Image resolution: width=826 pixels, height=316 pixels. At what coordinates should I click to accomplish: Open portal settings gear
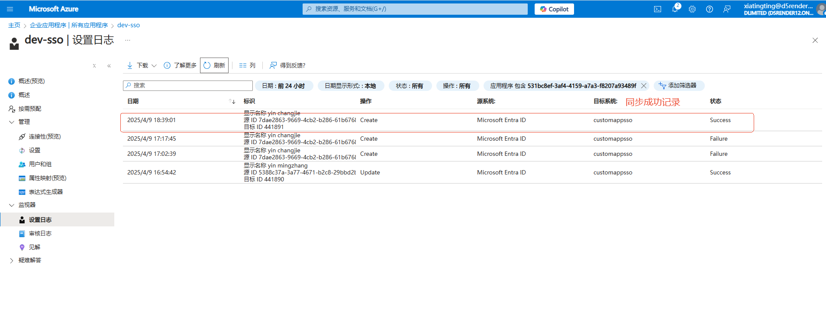(692, 9)
